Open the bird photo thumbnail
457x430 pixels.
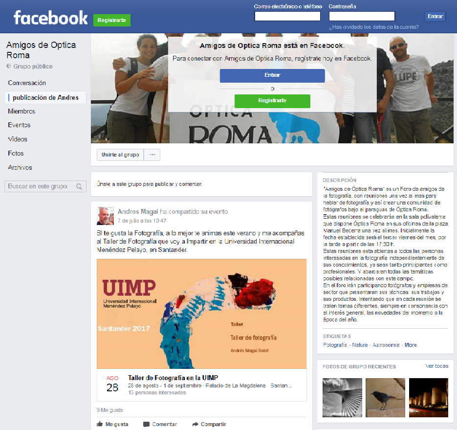coord(385,398)
